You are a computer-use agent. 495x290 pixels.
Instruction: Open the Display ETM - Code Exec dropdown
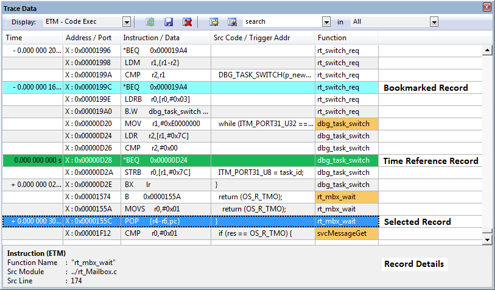[x=127, y=22]
